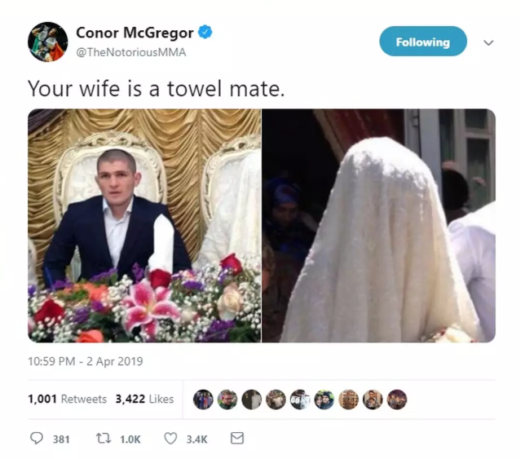
Task: Click the envelope direct message icon
Action: 237,439
